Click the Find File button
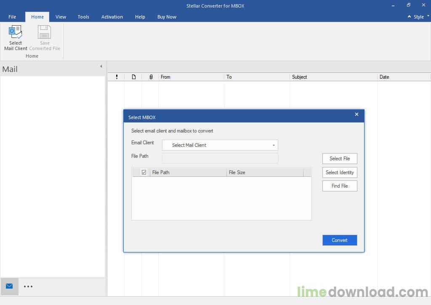 pyautogui.click(x=340, y=186)
